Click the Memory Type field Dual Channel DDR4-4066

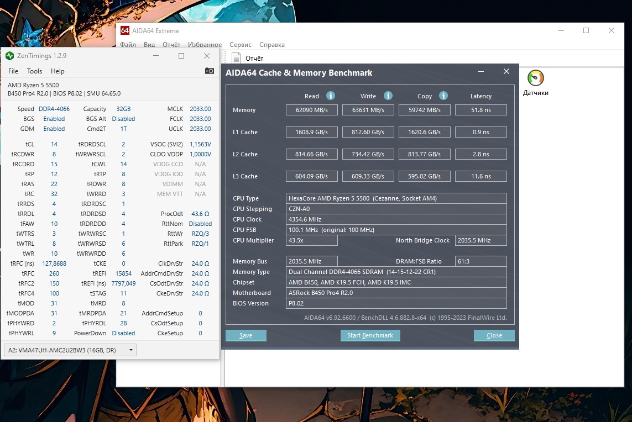tap(396, 272)
